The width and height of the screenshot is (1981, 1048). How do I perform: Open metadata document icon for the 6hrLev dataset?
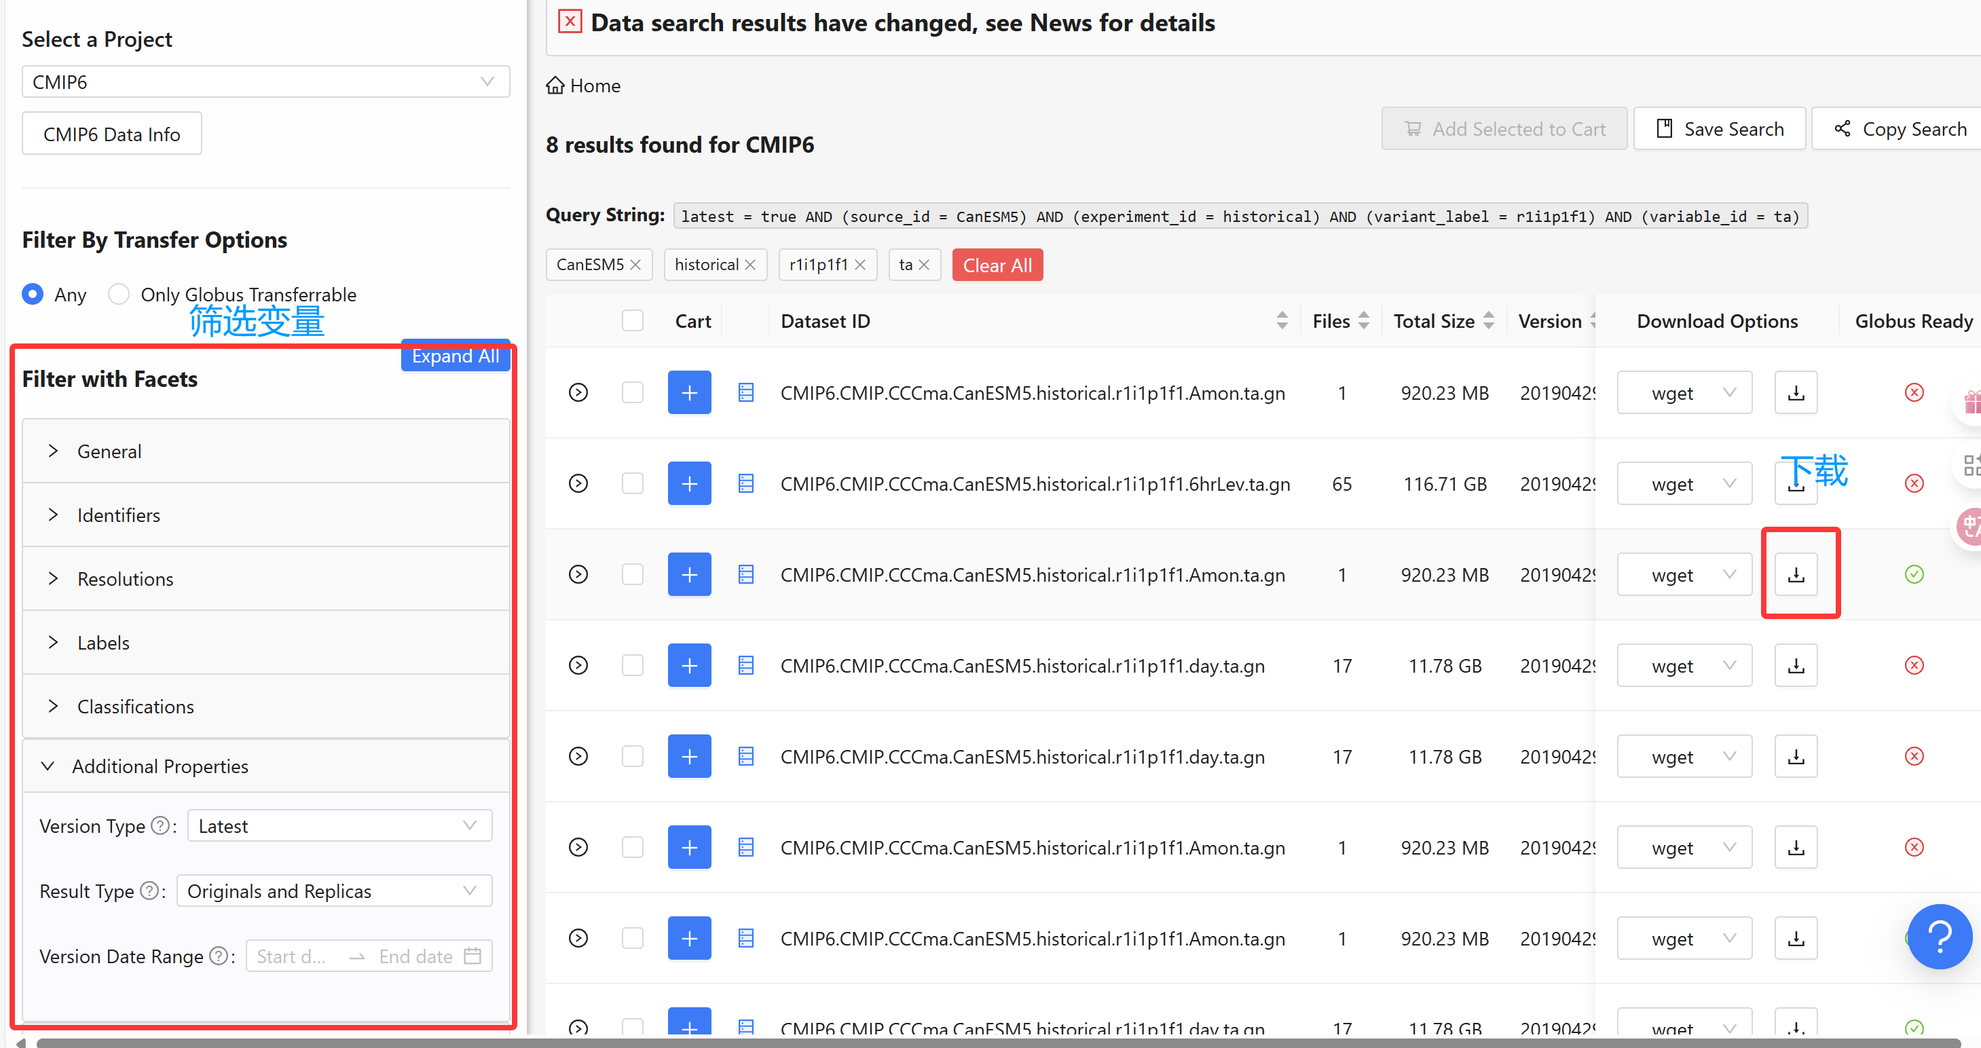[x=745, y=484]
